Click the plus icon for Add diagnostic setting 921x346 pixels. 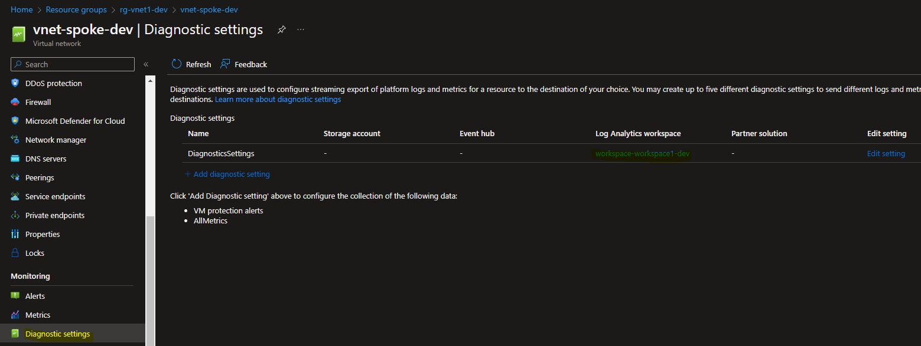tap(188, 174)
